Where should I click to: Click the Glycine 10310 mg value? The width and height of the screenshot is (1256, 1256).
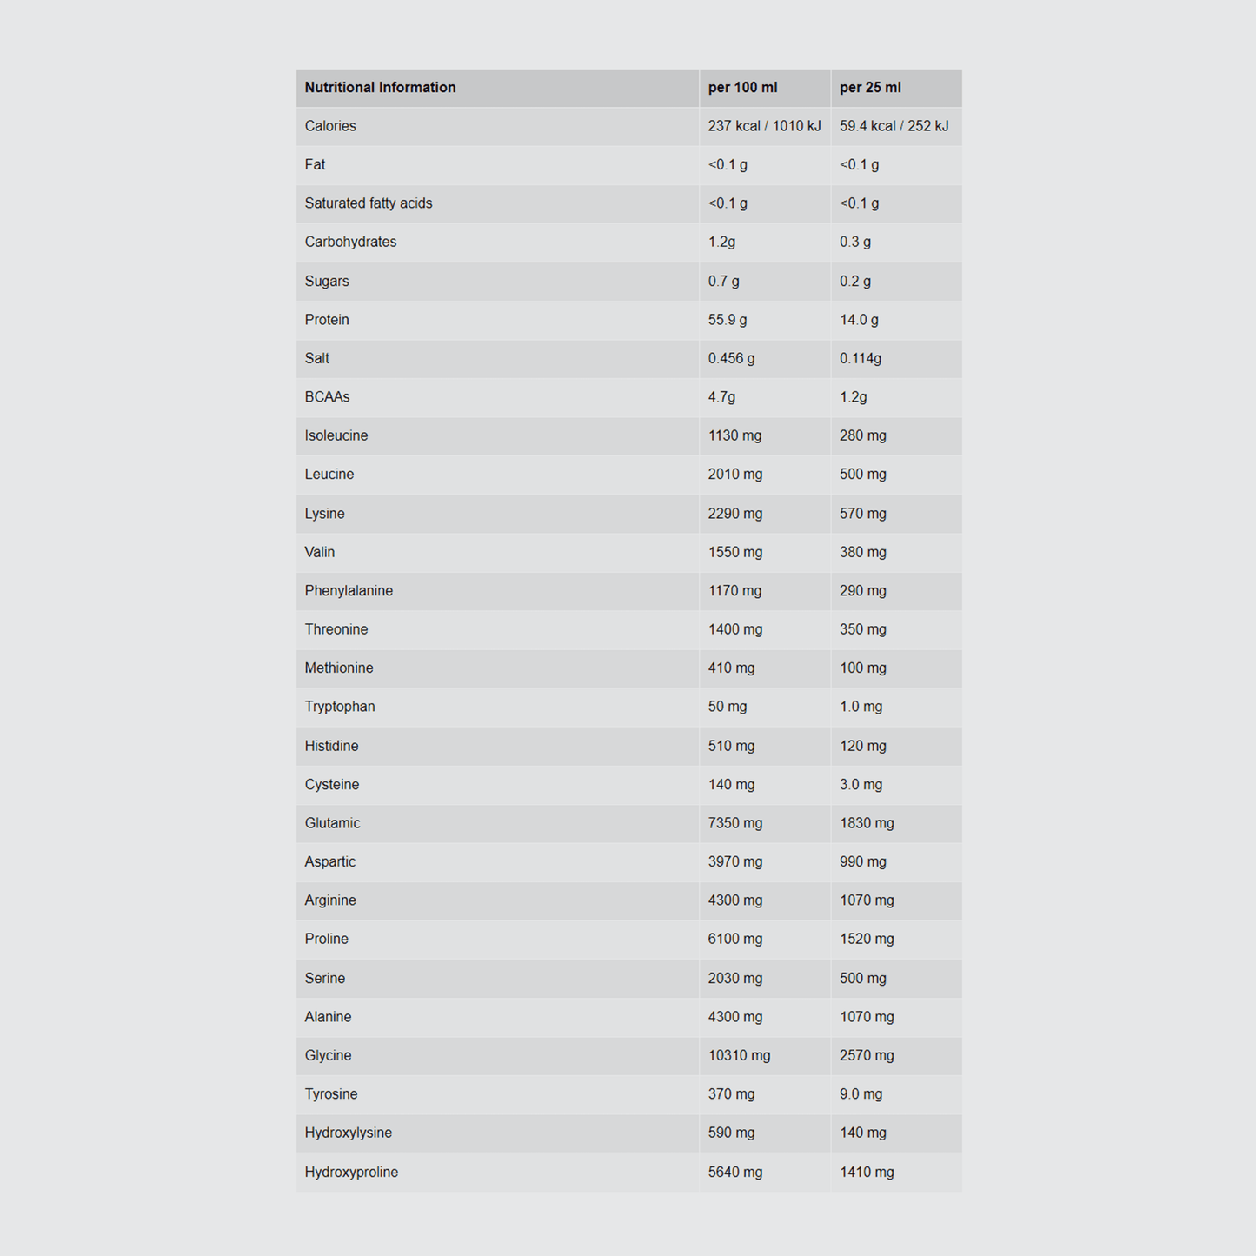click(x=739, y=1055)
